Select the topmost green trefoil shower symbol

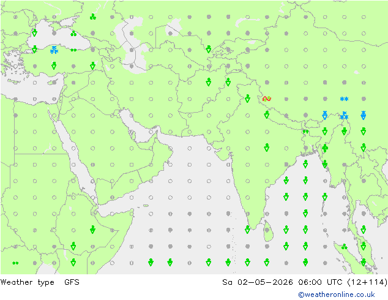coord(93,17)
